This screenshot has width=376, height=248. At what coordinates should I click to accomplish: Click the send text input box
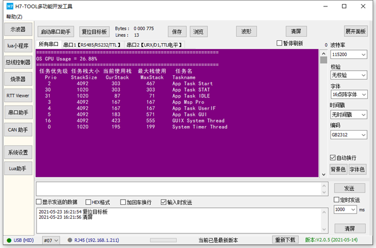(179, 189)
